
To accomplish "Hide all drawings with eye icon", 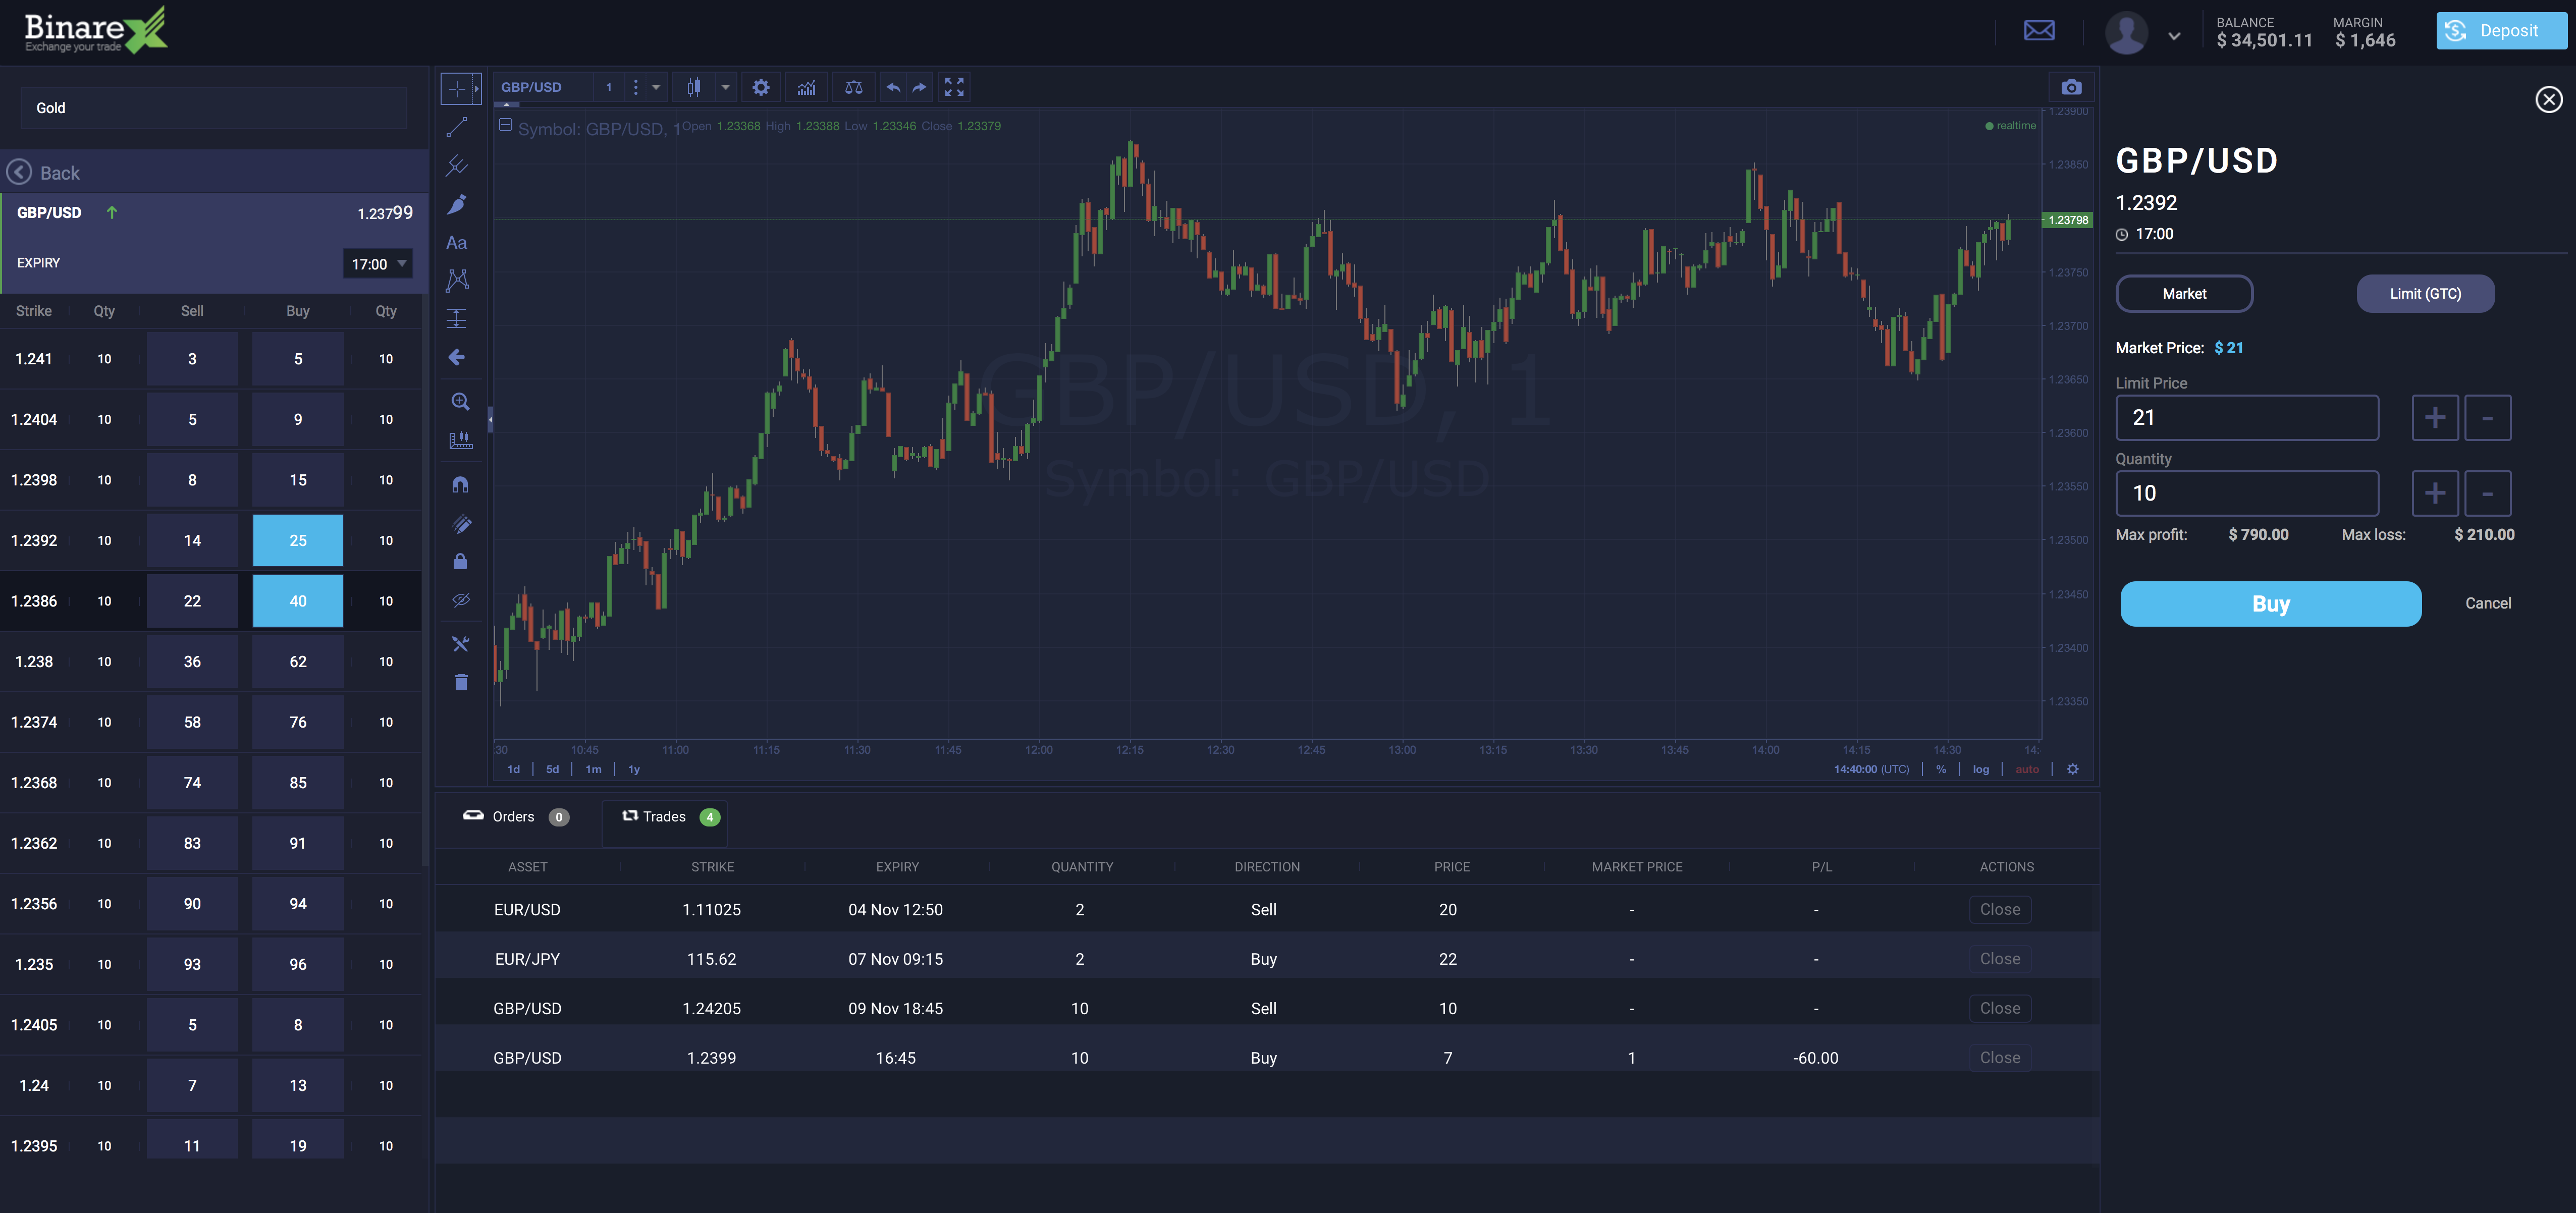I will [460, 600].
